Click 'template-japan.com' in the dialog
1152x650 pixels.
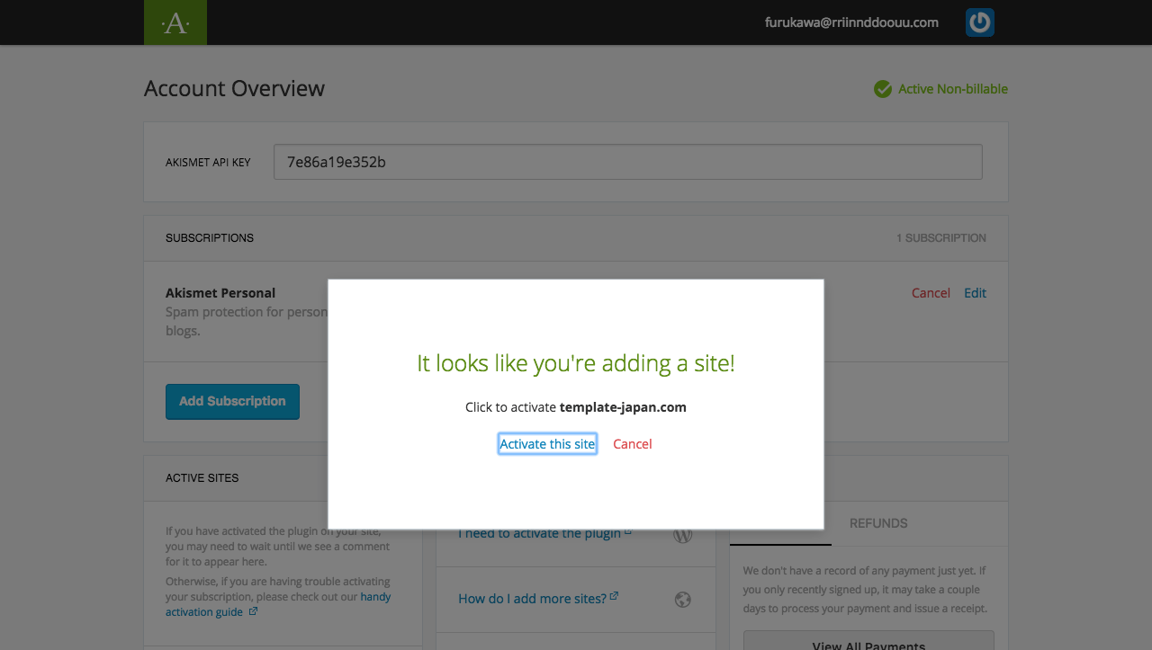tap(623, 407)
